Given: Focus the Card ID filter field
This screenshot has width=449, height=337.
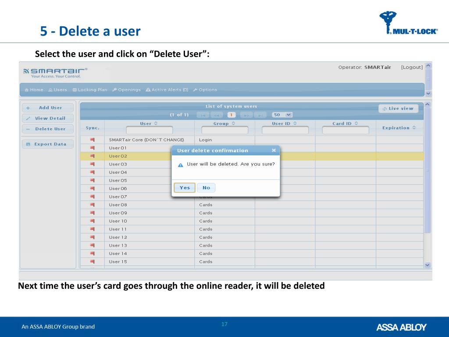Looking at the screenshot, I should click(346, 130).
